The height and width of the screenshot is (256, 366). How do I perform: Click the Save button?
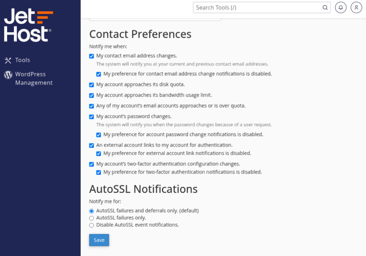(x=99, y=240)
